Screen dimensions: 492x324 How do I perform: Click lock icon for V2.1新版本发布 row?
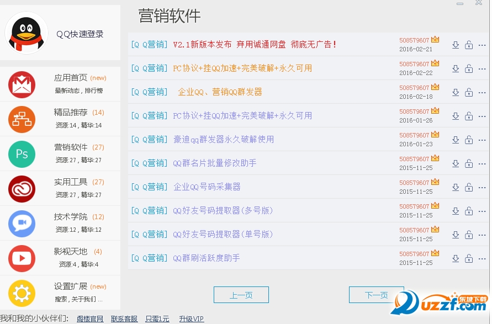469,45
